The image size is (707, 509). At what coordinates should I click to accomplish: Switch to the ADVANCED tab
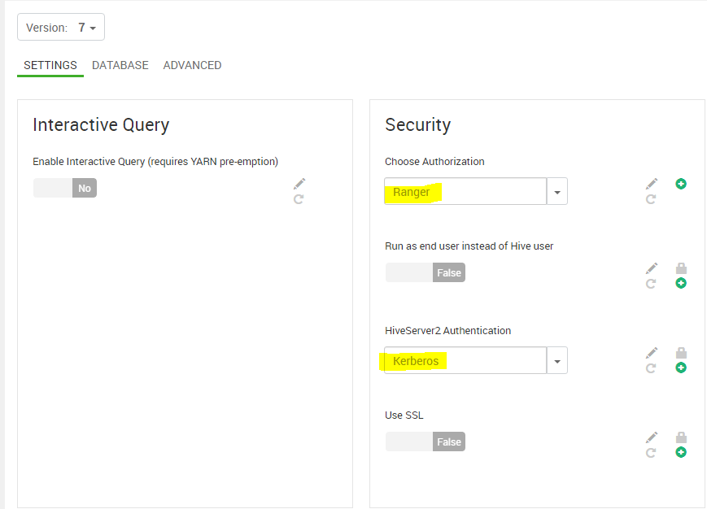(192, 65)
